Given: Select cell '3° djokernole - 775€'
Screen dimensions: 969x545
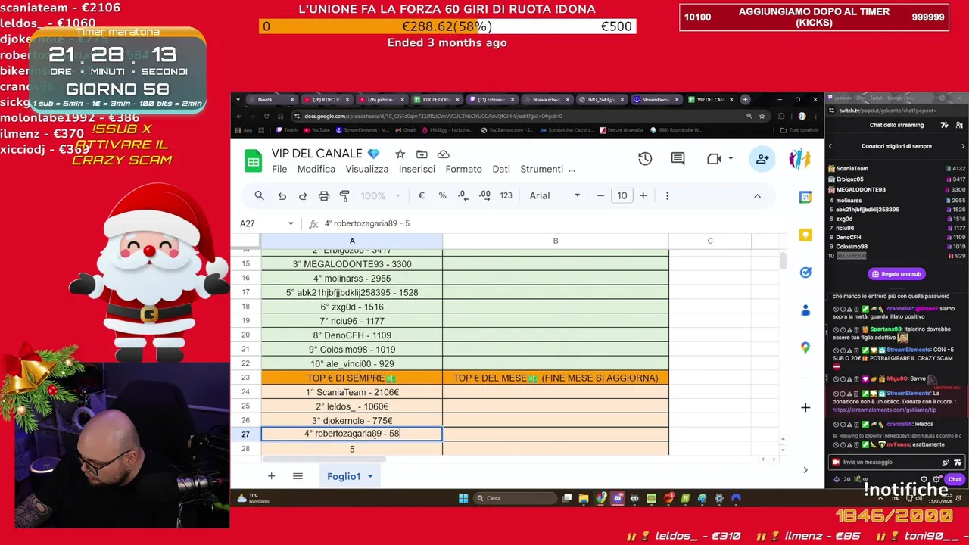Looking at the screenshot, I should tap(352, 420).
